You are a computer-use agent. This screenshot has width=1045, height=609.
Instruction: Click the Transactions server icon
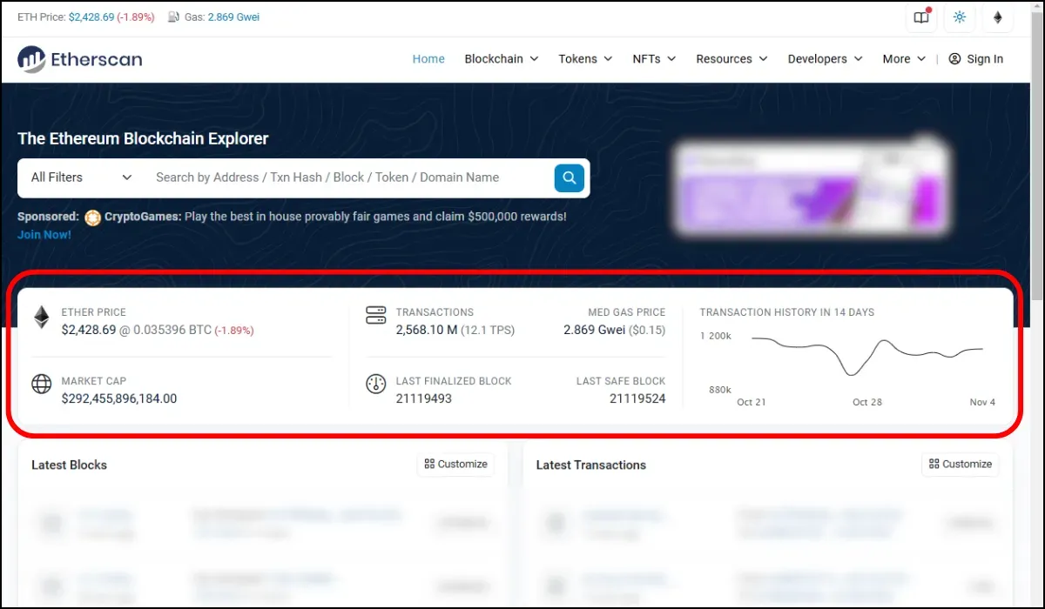pos(375,315)
